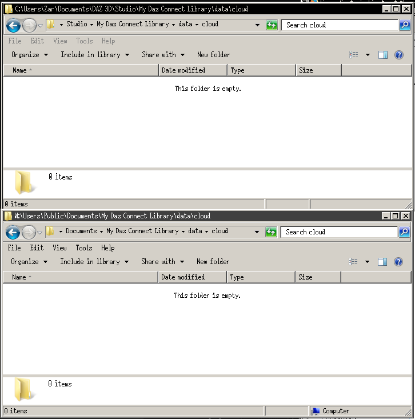Open Tools menu in bottom window
The image size is (415, 419).
pos(84,248)
